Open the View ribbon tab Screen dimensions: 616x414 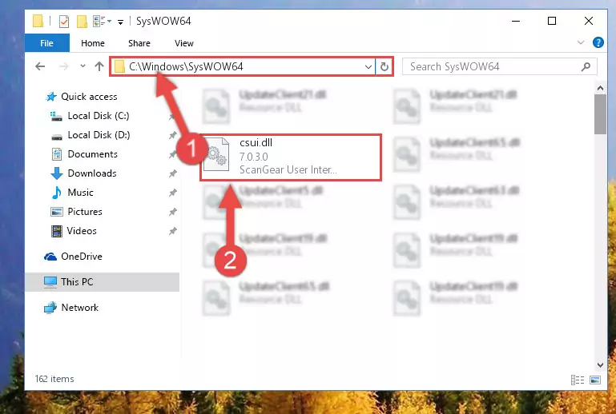coord(184,43)
